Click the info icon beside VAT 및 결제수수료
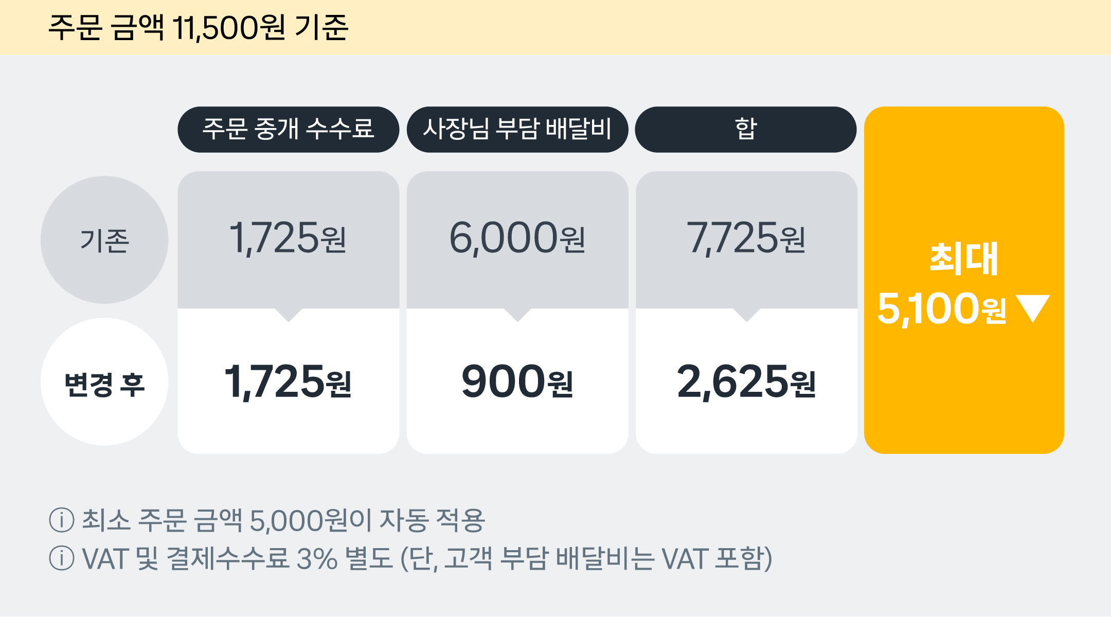 (x=62, y=558)
